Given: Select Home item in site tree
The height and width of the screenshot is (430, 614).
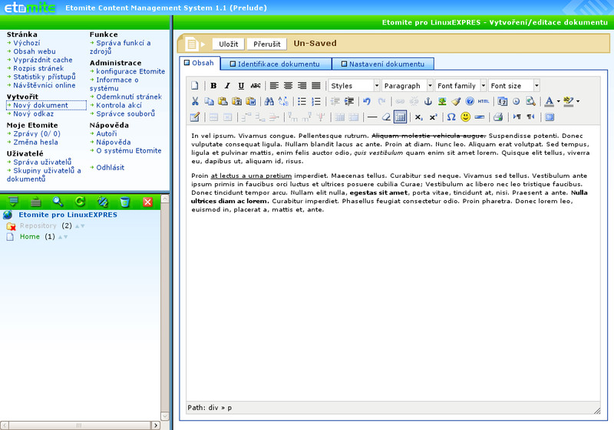Looking at the screenshot, I should (30, 237).
